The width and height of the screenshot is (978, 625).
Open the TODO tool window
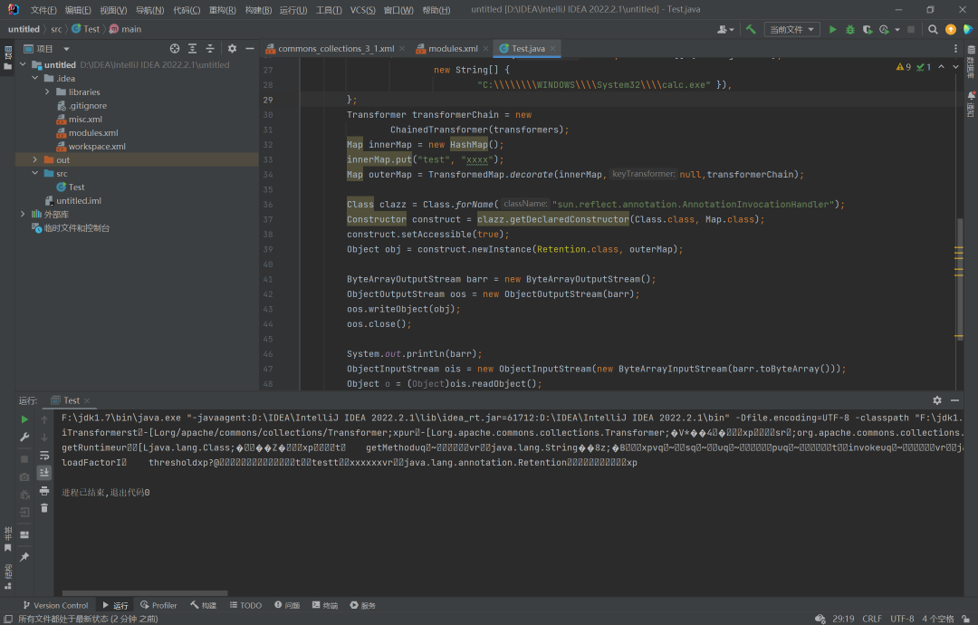coord(245,605)
